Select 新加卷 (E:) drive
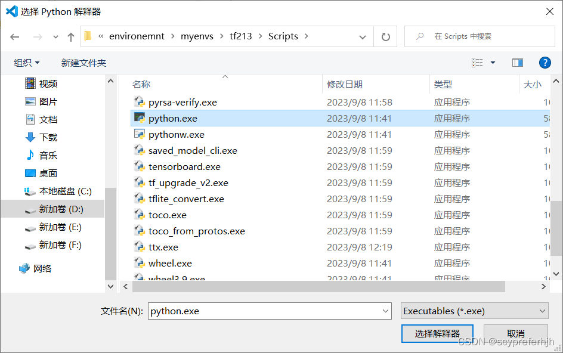Image resolution: width=563 pixels, height=353 pixels. coord(53,227)
